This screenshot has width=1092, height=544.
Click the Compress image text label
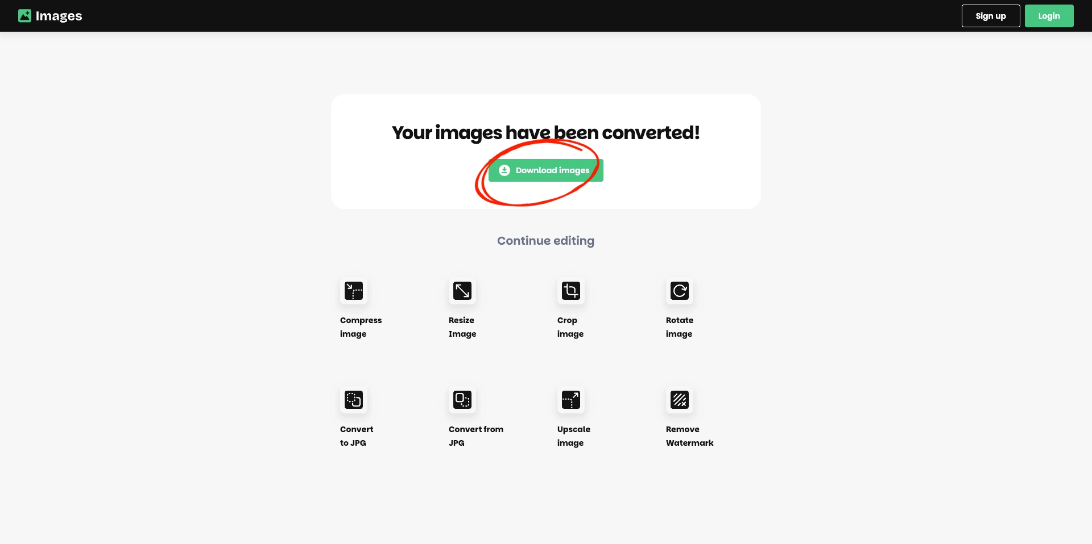pyautogui.click(x=361, y=327)
